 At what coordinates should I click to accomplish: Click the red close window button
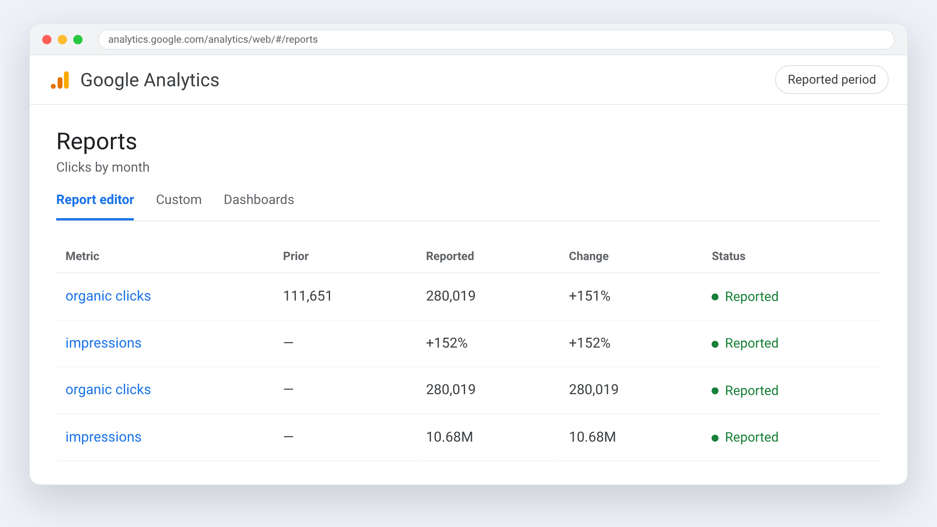tap(47, 40)
